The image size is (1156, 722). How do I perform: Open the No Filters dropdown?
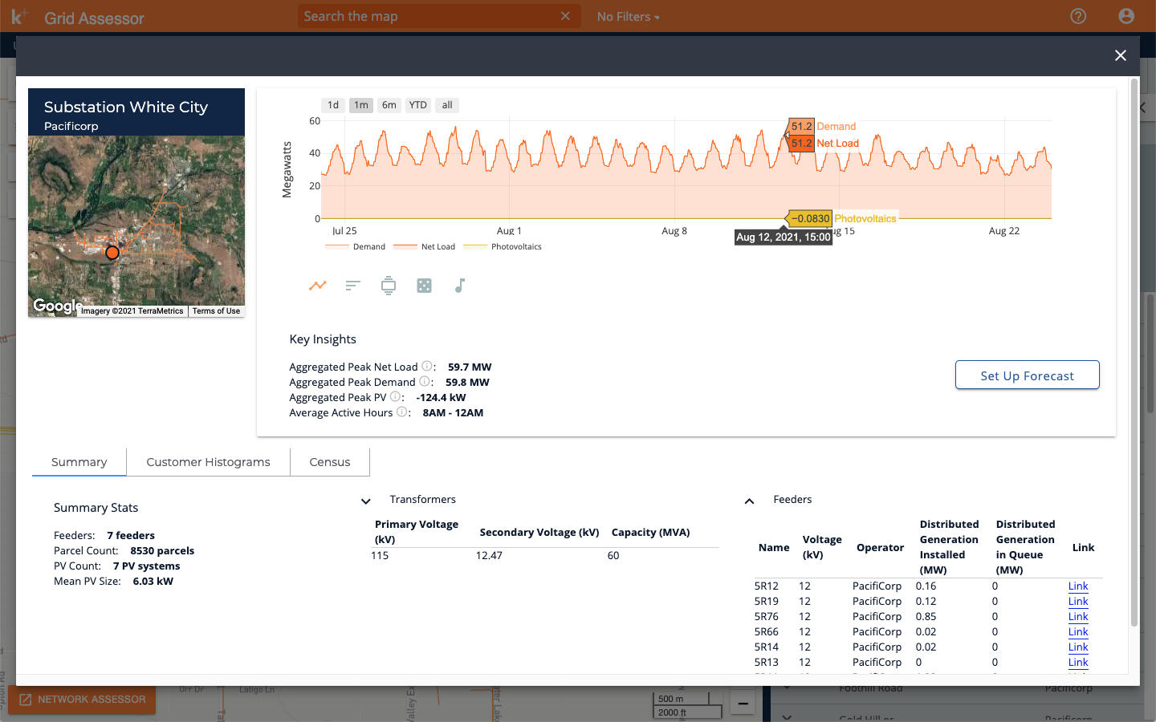[x=628, y=16]
